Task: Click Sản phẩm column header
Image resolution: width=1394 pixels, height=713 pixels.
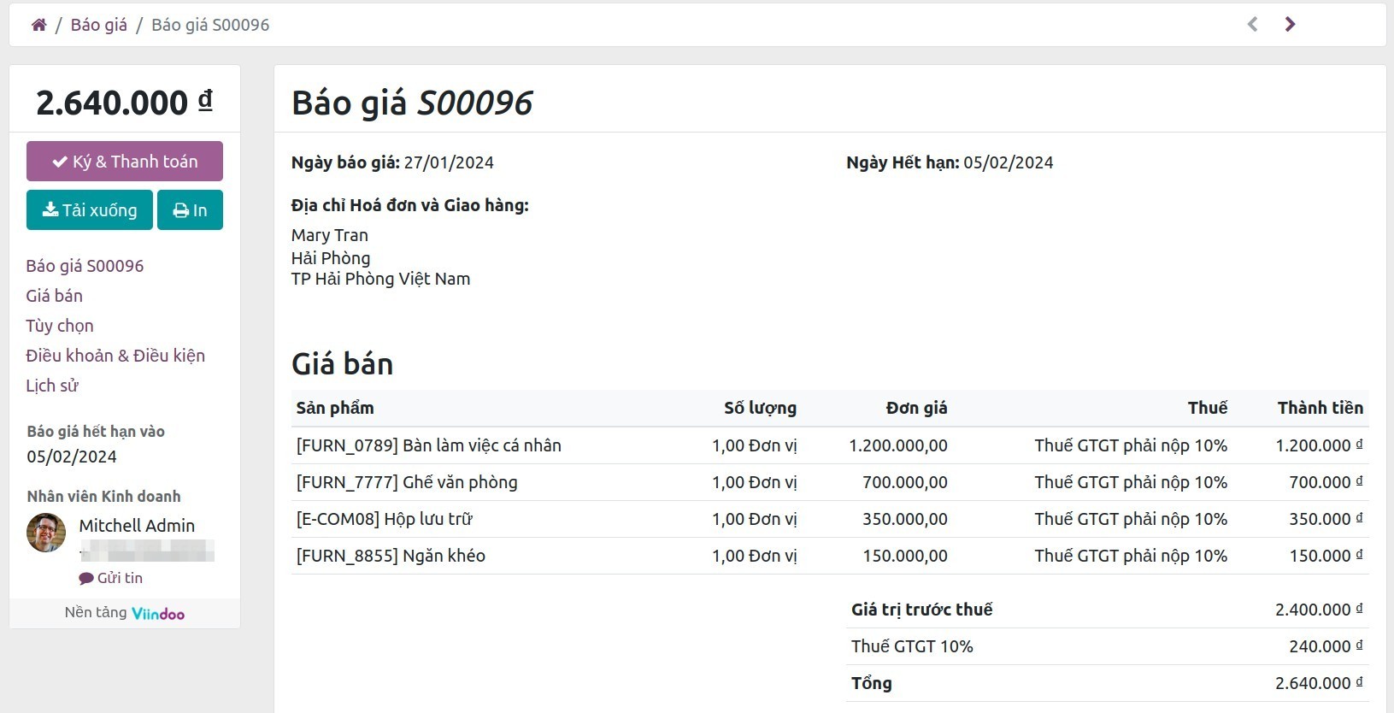Action: click(335, 408)
